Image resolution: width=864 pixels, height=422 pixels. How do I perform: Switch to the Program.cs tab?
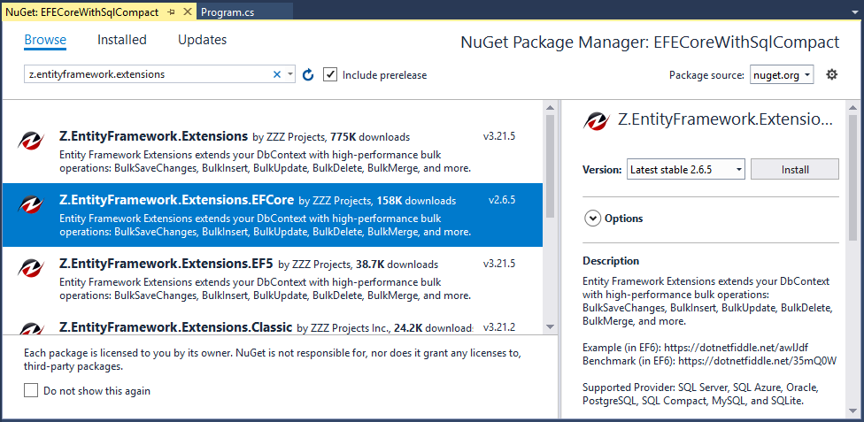click(x=228, y=12)
